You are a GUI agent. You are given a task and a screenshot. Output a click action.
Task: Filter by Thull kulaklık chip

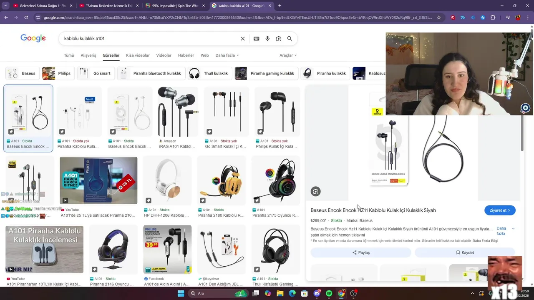pyautogui.click(x=209, y=73)
